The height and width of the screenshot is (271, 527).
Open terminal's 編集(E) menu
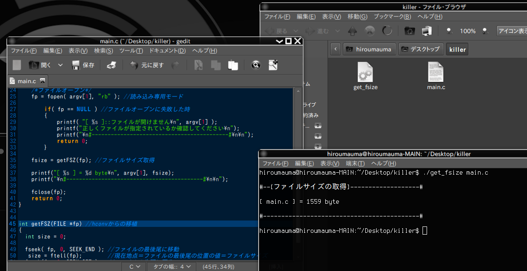(x=304, y=163)
